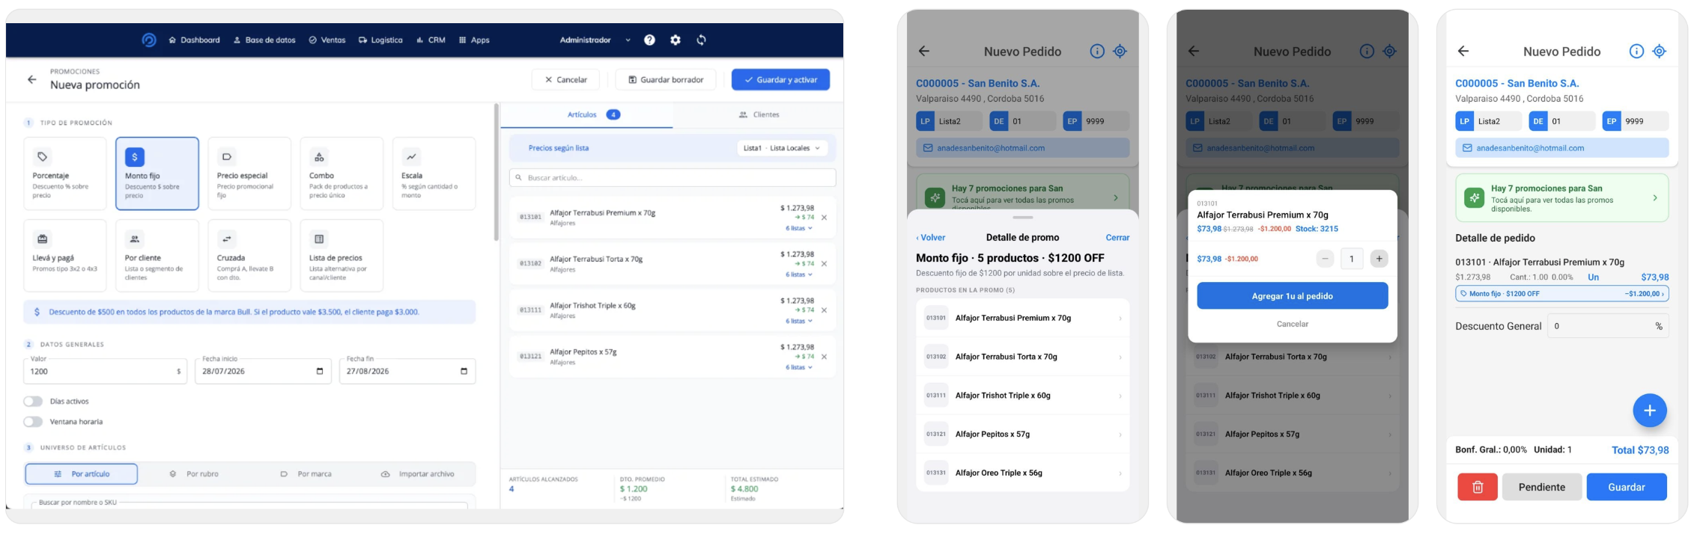The width and height of the screenshot is (1700, 537).
Task: Remove Alfajor Pepitos x 57g from desktop article list
Action: 824,357
